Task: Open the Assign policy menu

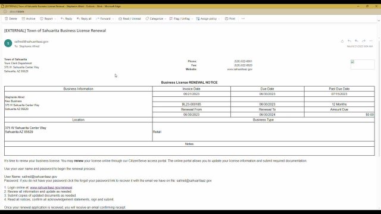Action: [x=208, y=18]
